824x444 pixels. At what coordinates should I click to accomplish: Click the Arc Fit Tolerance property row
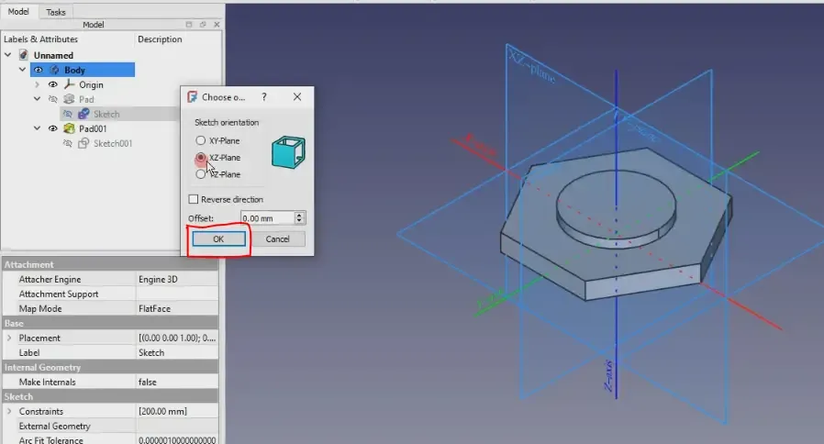110,439
